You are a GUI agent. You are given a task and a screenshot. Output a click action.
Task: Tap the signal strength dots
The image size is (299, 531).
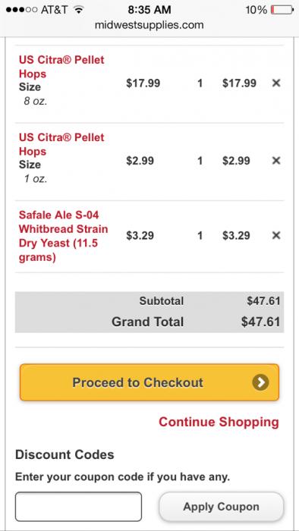click(x=21, y=10)
